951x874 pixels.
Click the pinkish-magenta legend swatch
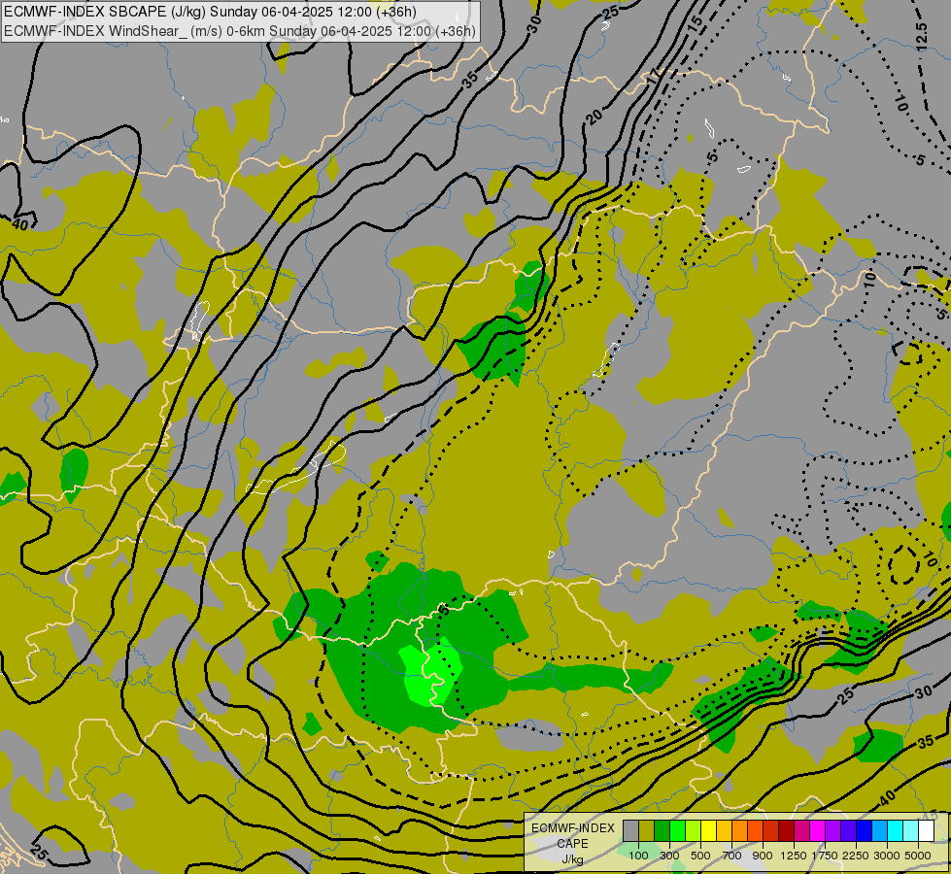[801, 830]
